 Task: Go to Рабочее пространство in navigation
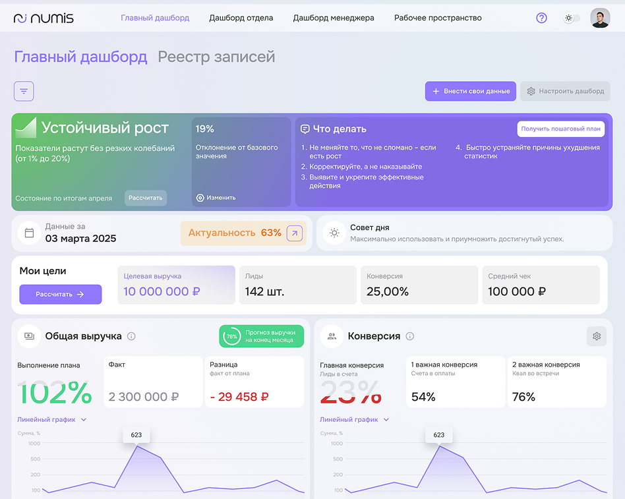(x=438, y=18)
